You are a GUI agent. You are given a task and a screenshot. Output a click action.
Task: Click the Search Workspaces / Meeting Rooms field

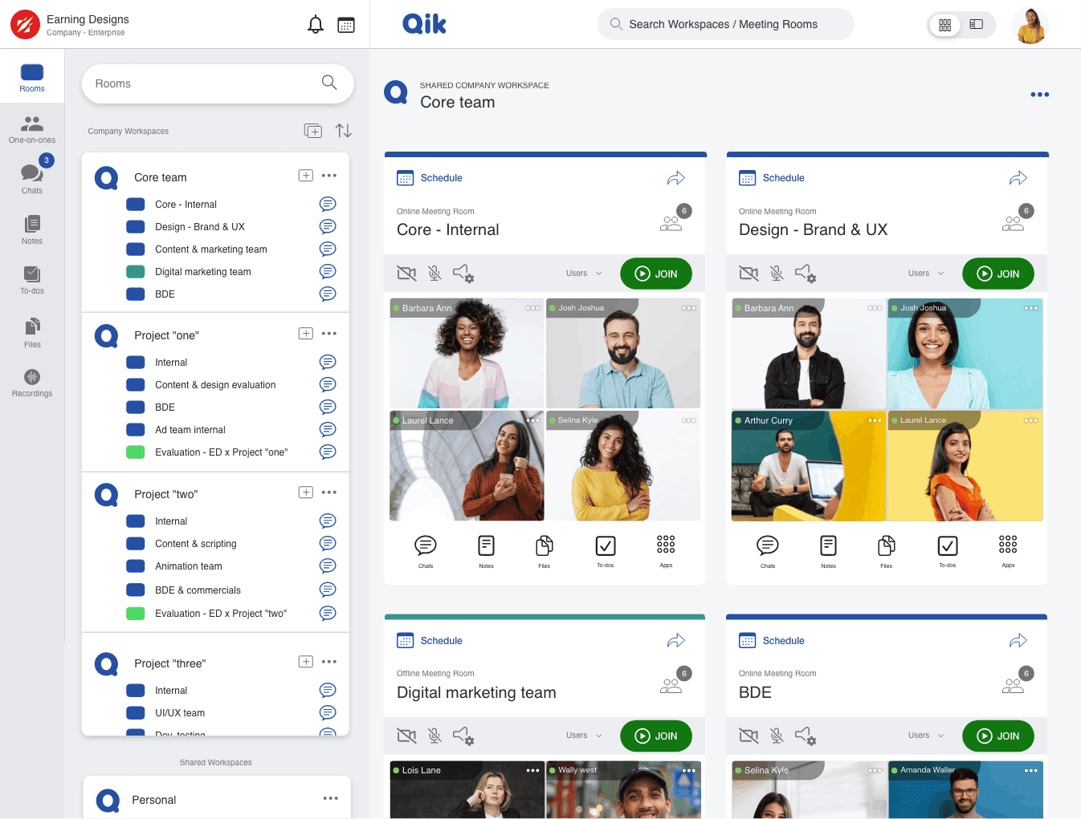click(x=725, y=24)
